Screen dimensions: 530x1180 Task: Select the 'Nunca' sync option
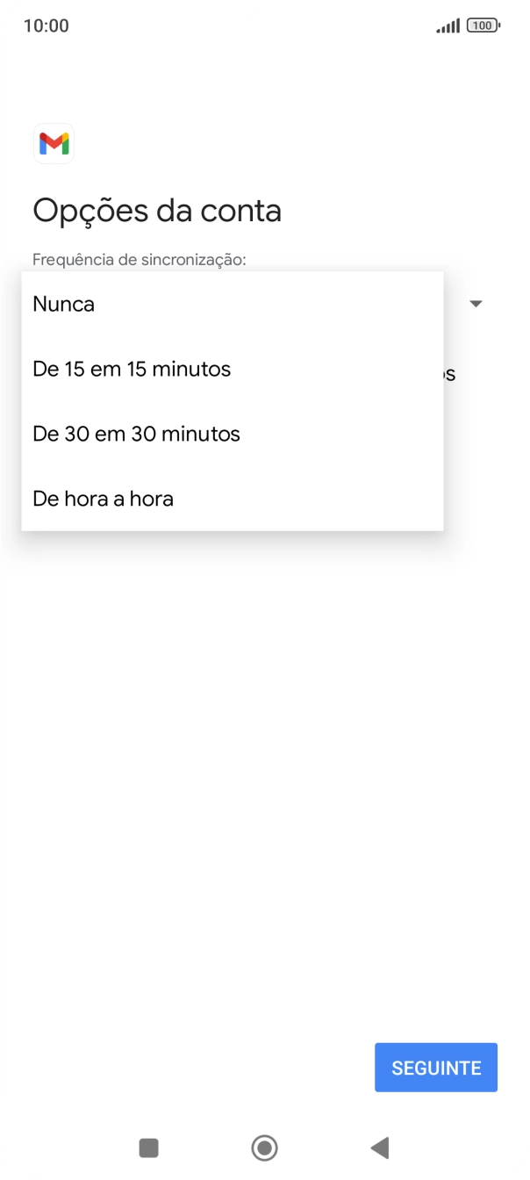[x=63, y=304]
